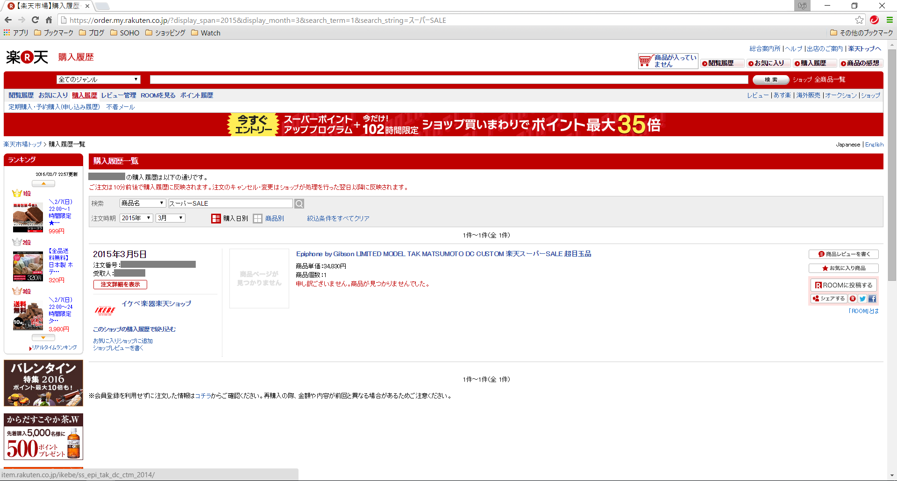Screen dimensions: 897x481
Task: Open the shopping cart icon
Action: 645,61
